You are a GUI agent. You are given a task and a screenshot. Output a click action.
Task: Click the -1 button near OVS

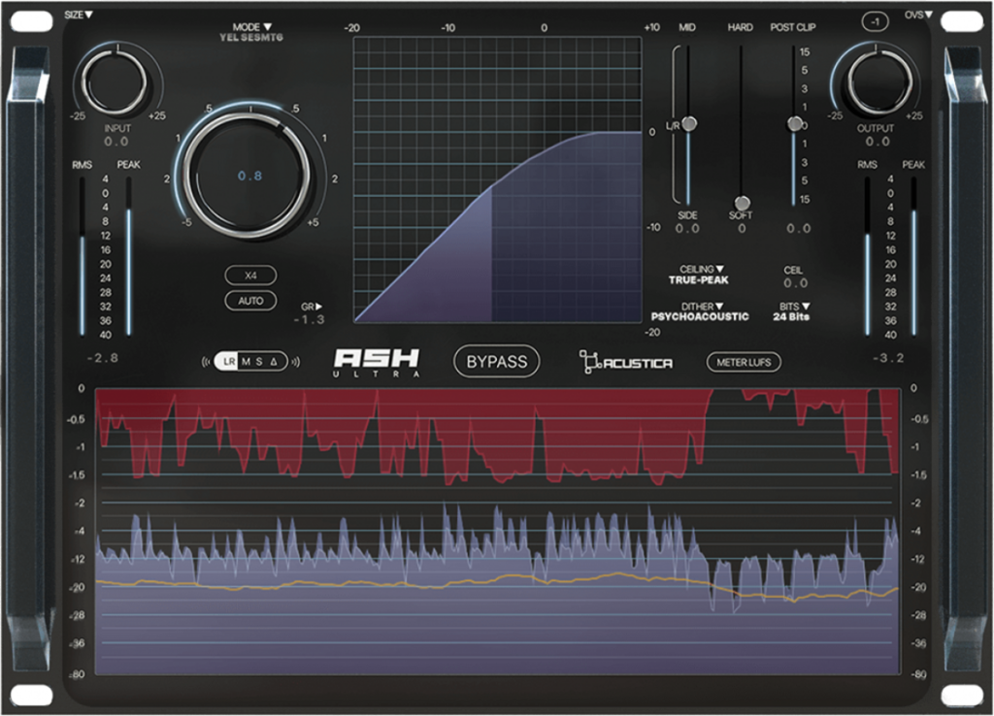click(875, 22)
